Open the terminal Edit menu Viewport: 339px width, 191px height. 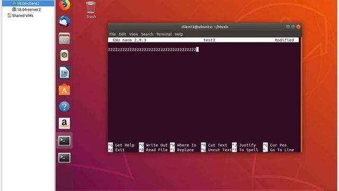click(x=122, y=34)
